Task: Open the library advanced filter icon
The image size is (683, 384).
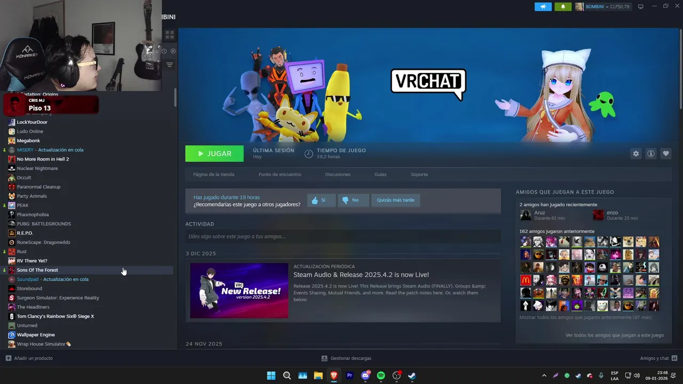Action: 170,65
